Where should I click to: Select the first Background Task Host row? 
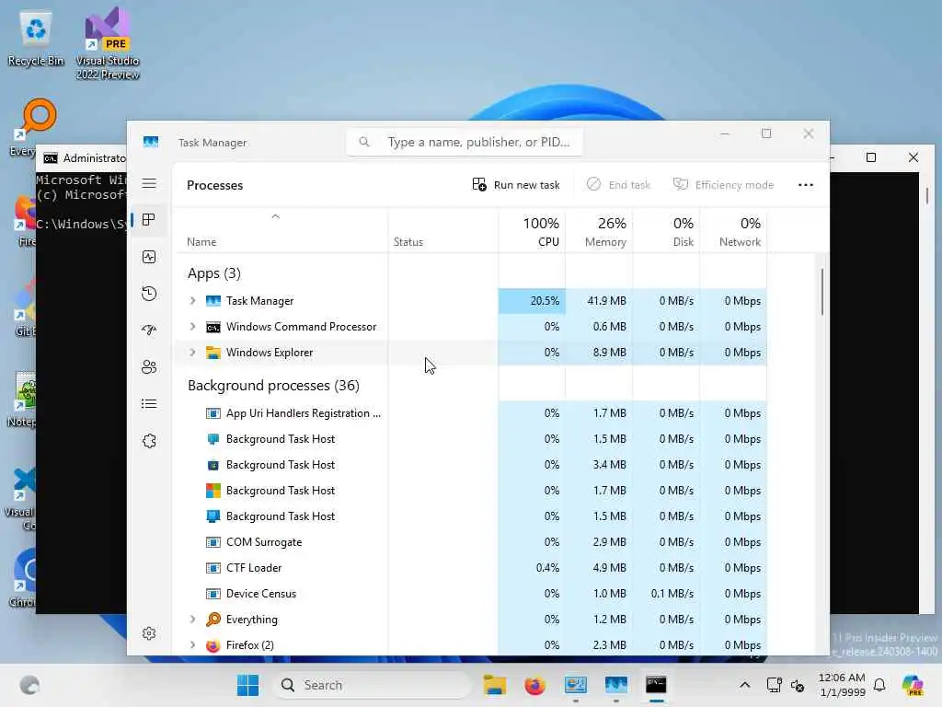point(470,439)
